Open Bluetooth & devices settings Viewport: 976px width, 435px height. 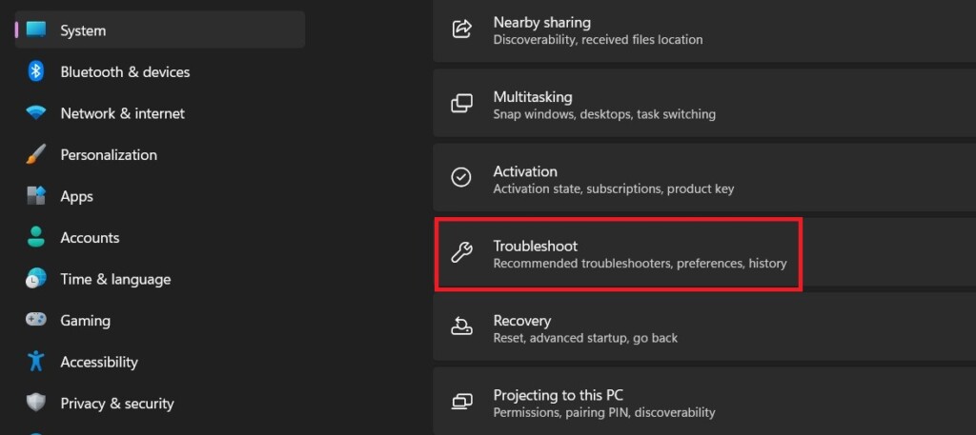(x=125, y=71)
